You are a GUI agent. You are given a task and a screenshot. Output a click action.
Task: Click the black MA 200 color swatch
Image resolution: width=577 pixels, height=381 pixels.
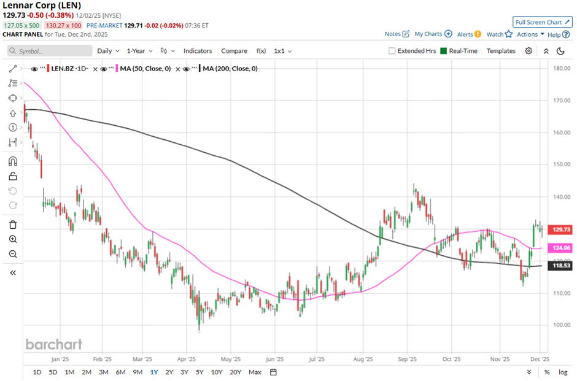click(199, 68)
